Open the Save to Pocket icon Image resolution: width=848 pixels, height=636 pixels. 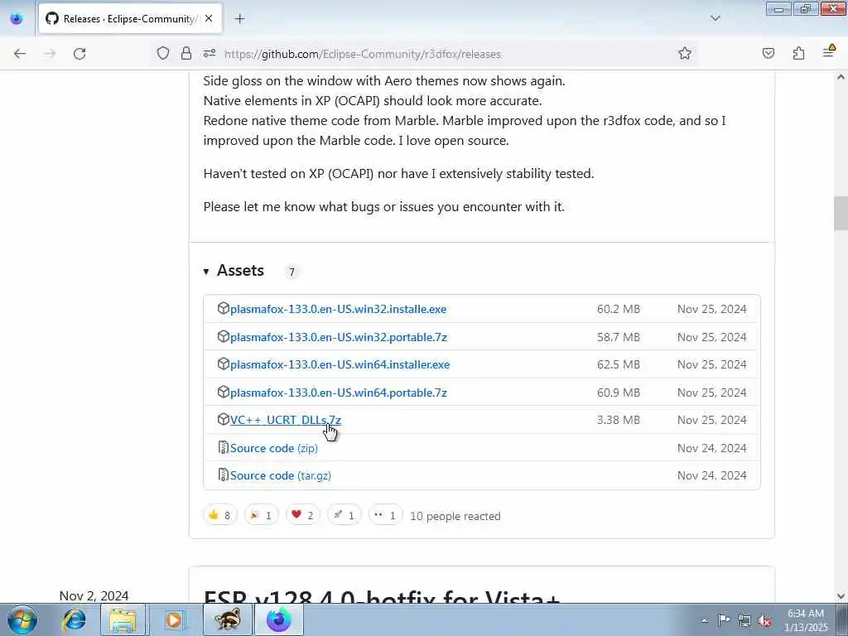768,53
